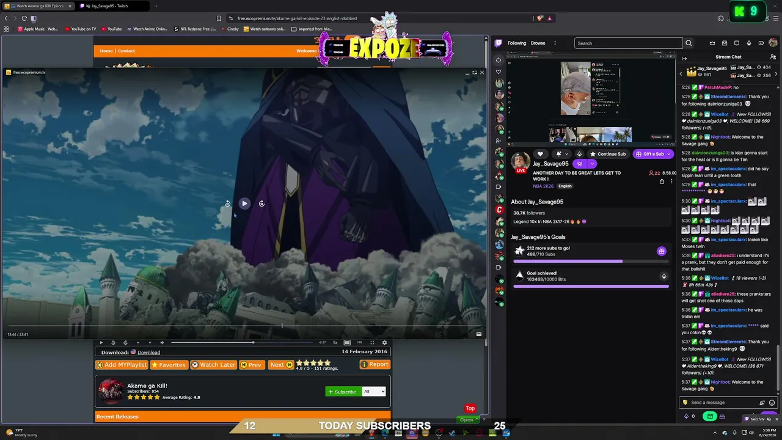Seek on the video progress bar
The image size is (782, 440).
click(243, 343)
